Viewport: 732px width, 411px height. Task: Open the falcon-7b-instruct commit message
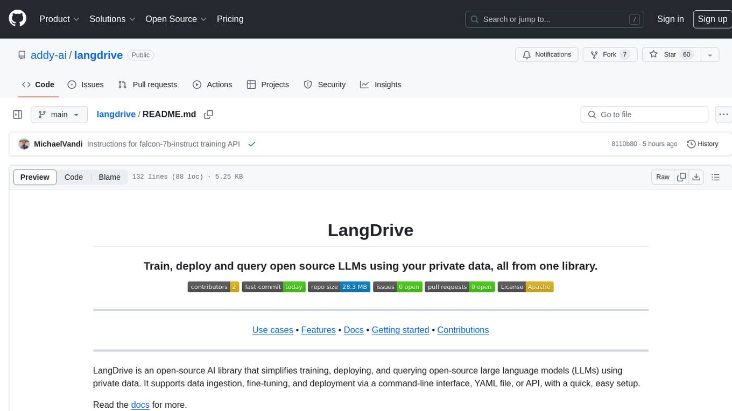click(x=164, y=144)
